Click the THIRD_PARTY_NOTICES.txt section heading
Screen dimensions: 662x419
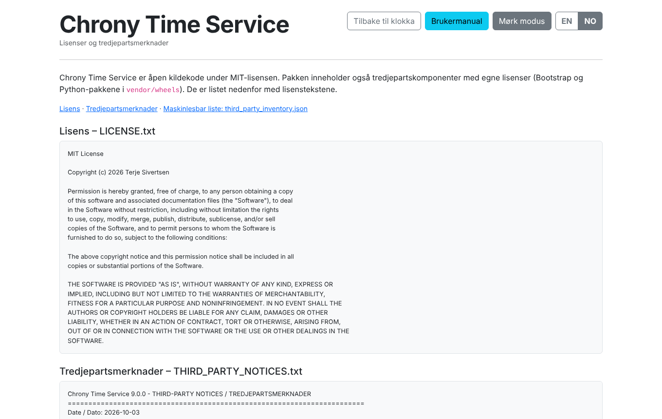pos(181,371)
